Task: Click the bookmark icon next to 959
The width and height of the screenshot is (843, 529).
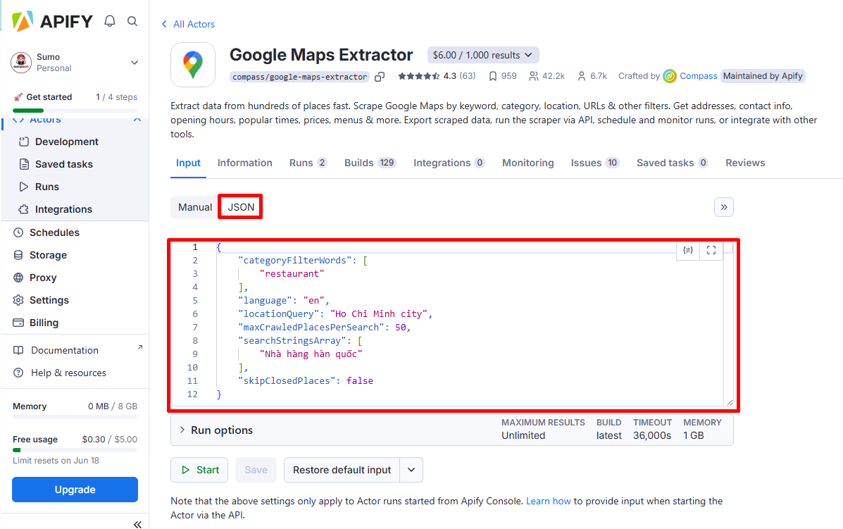Action: pos(493,76)
